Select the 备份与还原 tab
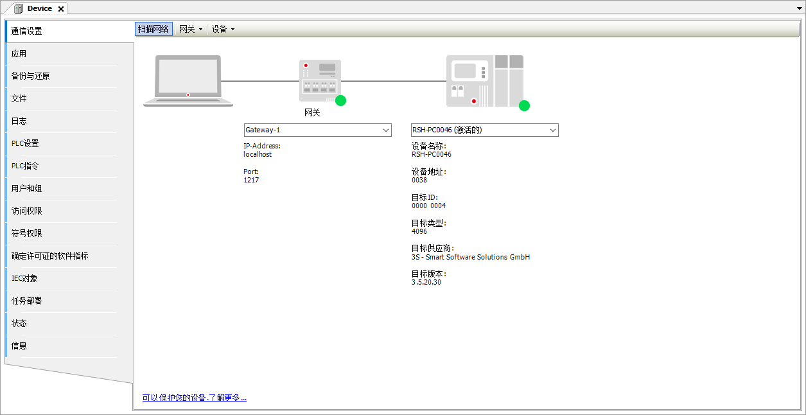The height and width of the screenshot is (415, 806). (31, 76)
